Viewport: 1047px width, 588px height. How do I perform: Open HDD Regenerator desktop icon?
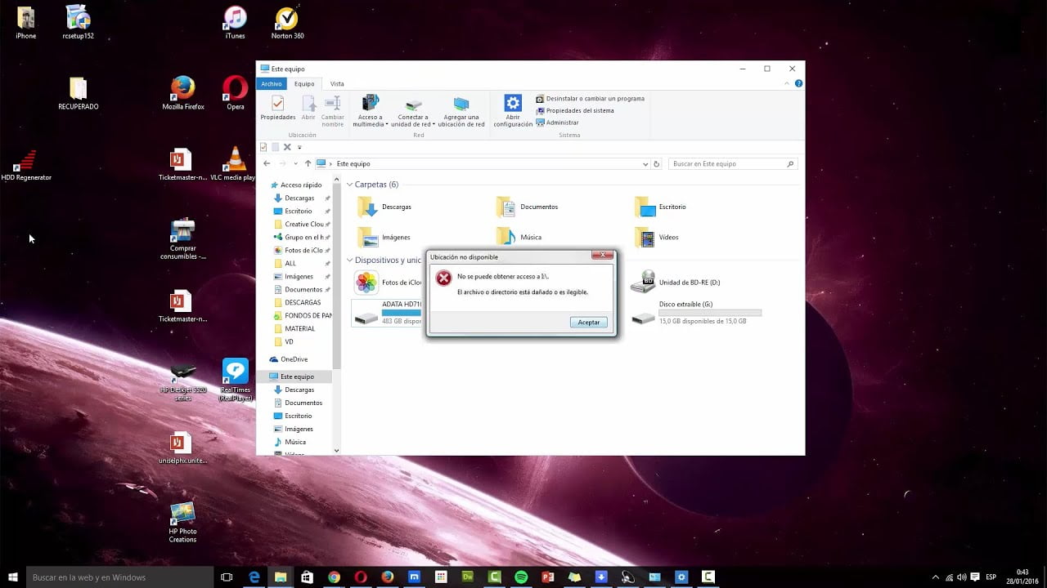tap(26, 164)
